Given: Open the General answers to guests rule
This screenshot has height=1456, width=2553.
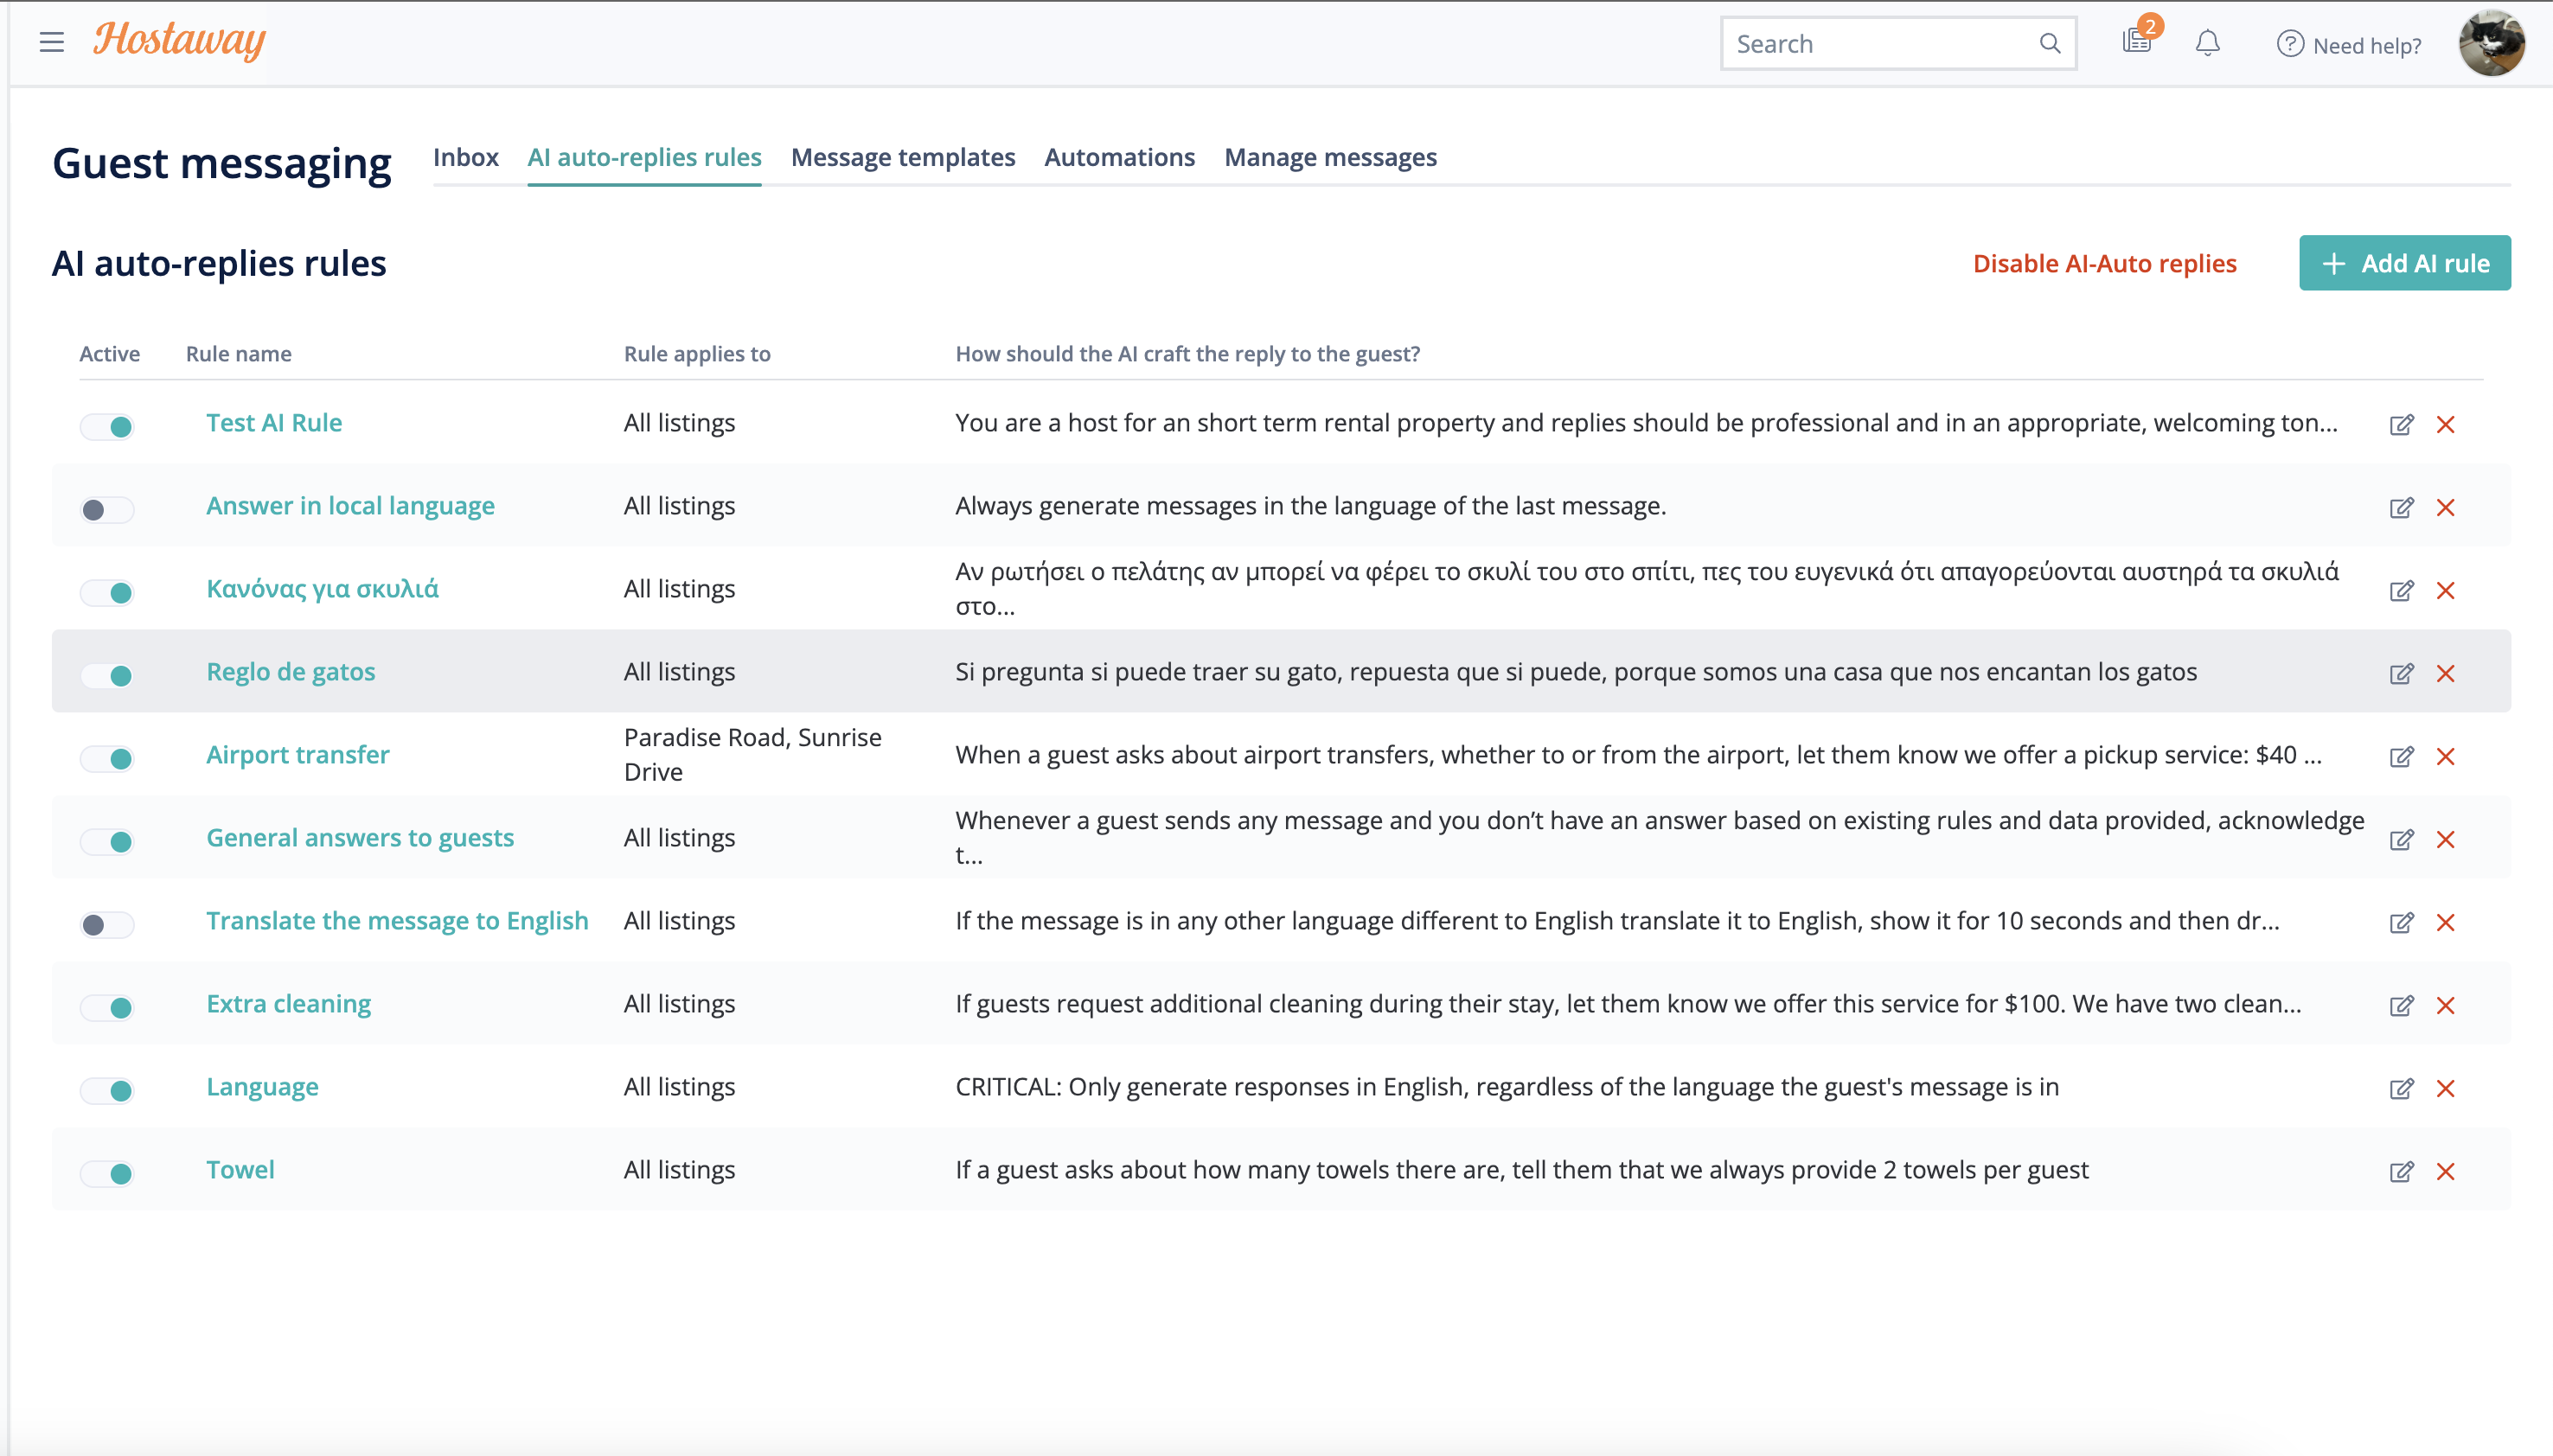Looking at the screenshot, I should point(360,837).
